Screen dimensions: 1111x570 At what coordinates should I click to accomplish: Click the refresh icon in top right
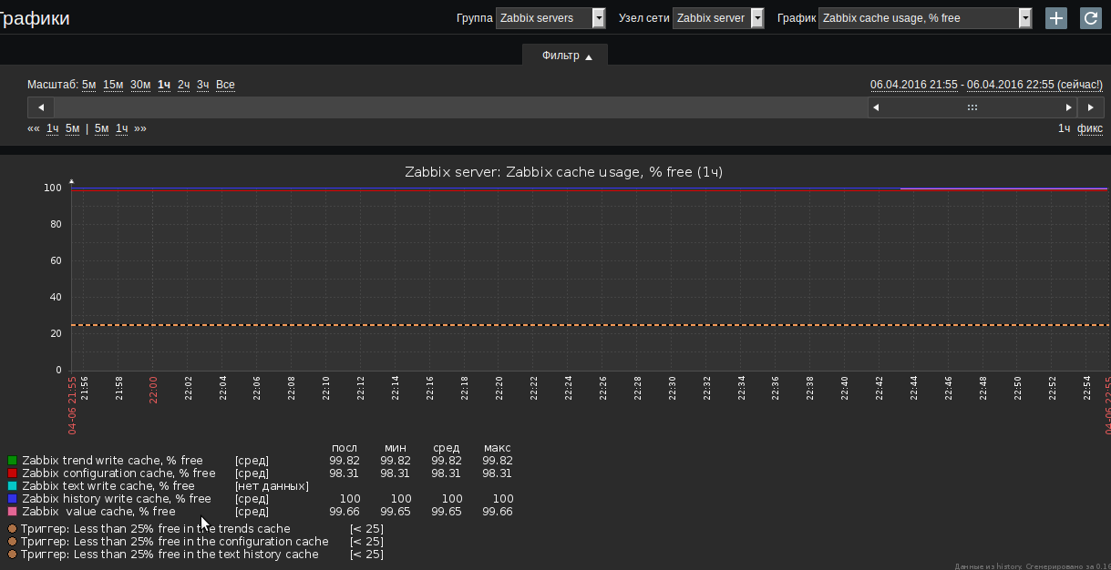tap(1090, 18)
